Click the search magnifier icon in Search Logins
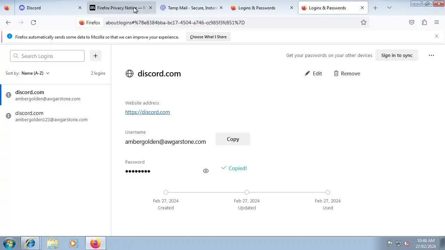This screenshot has height=250, width=445. (16, 56)
